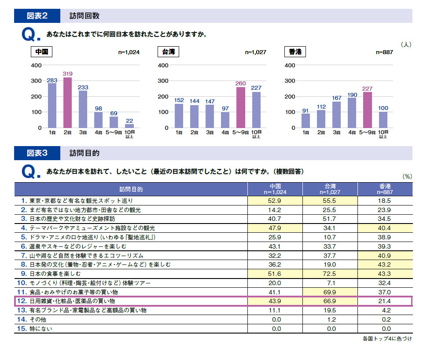Click cell 52.9 in China column
The height and width of the screenshot is (352, 427).
(275, 201)
